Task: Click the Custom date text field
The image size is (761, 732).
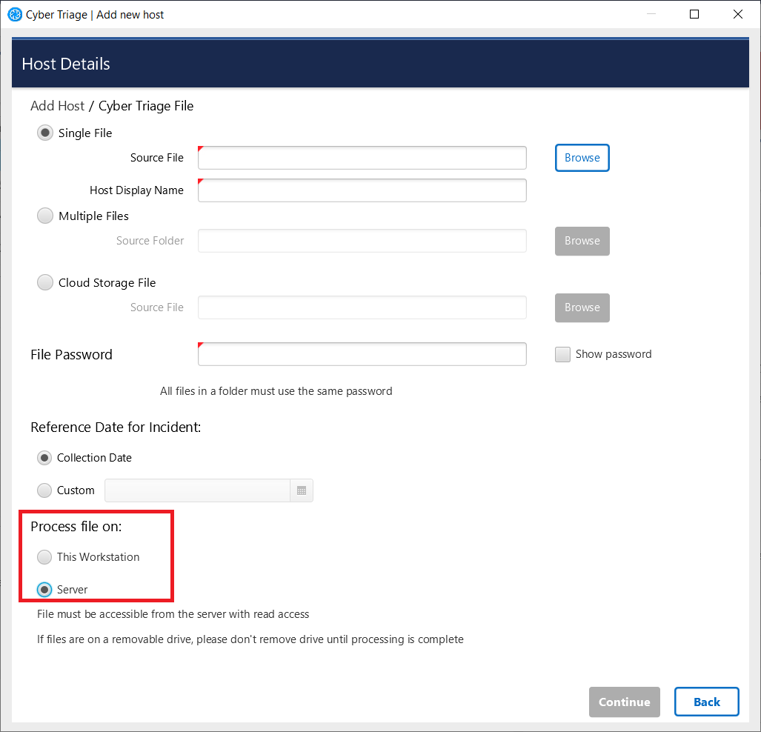Action: [197, 490]
